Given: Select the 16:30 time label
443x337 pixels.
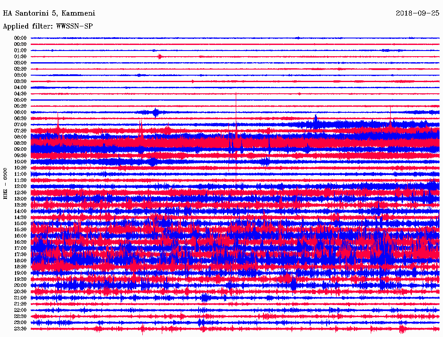Looking at the screenshot, I should coord(20,242).
